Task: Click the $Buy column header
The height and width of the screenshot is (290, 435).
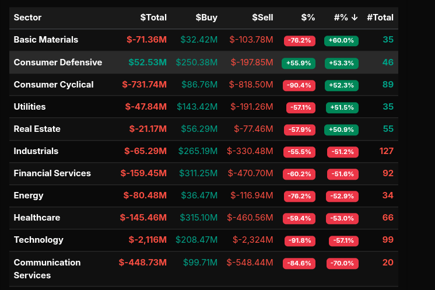Action: 206,18
